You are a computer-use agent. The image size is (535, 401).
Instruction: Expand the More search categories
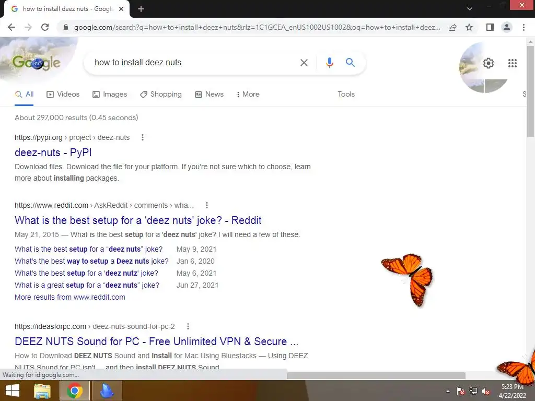click(248, 95)
